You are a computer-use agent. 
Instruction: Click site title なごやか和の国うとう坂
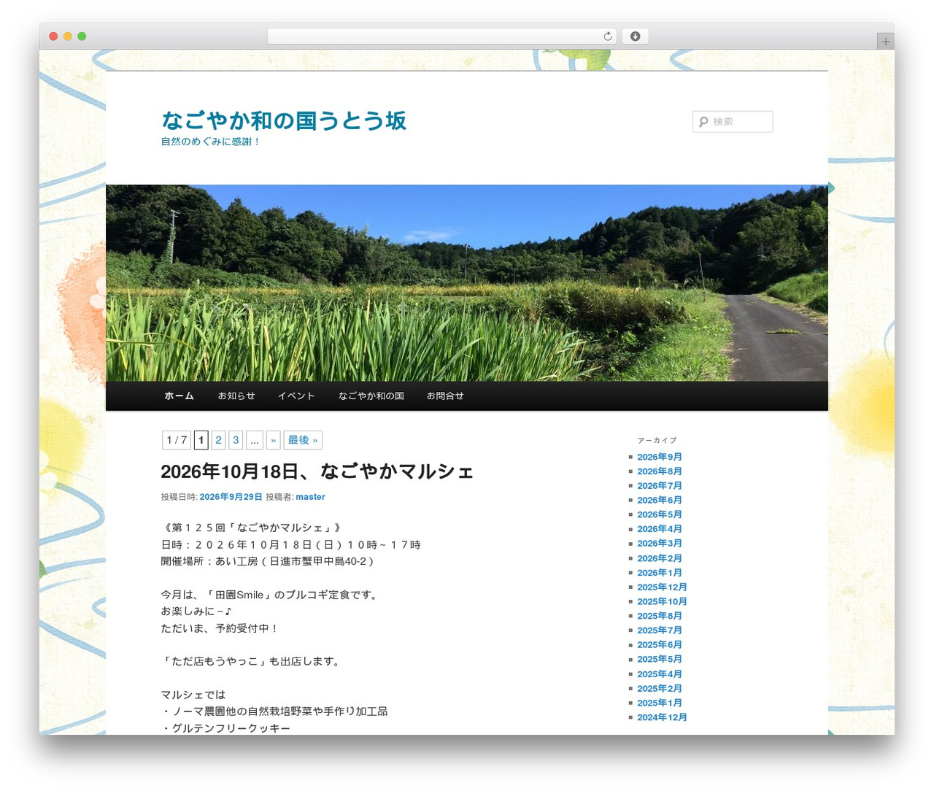pos(284,120)
